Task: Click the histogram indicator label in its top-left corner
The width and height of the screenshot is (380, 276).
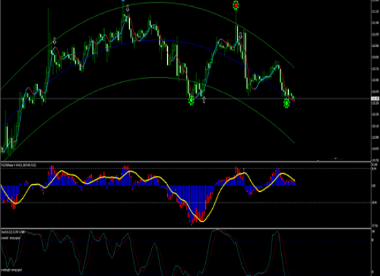Action: 19,165
